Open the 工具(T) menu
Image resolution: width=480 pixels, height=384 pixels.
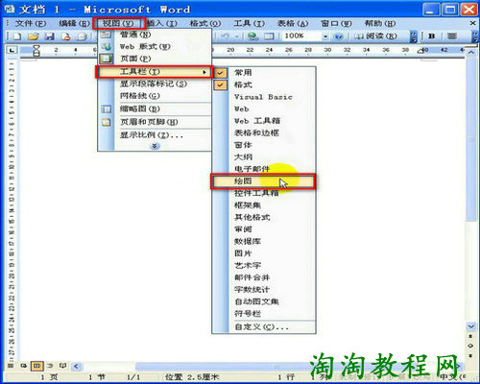[249, 23]
